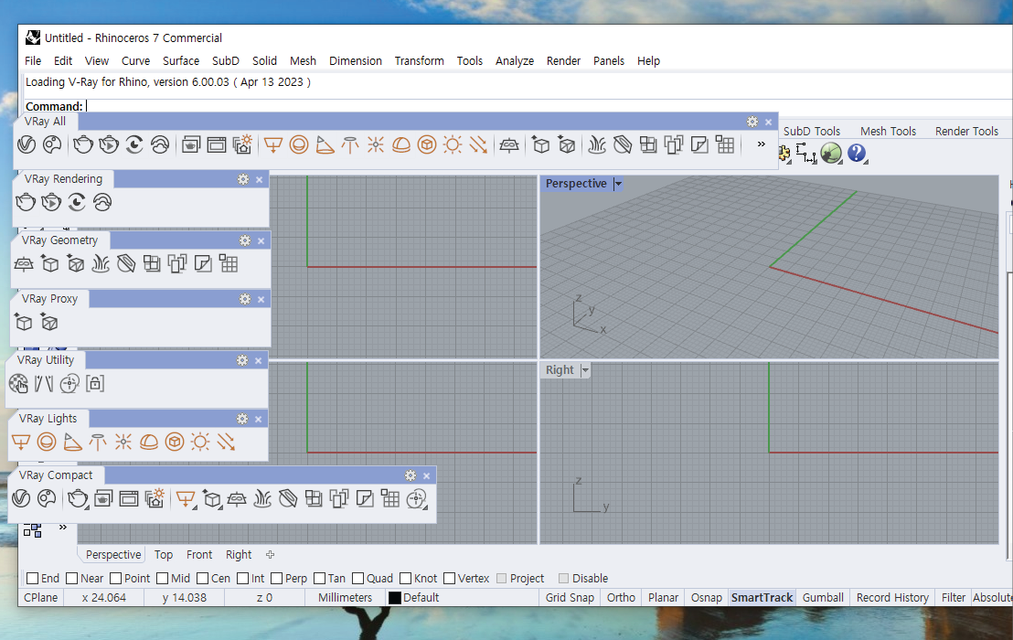Close the VRay Proxy toolbar
This screenshot has height=640, width=1013.
(x=261, y=299)
